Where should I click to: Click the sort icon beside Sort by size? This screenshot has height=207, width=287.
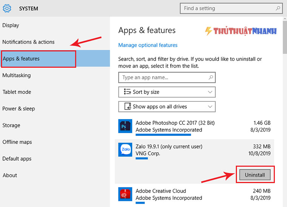127,92
